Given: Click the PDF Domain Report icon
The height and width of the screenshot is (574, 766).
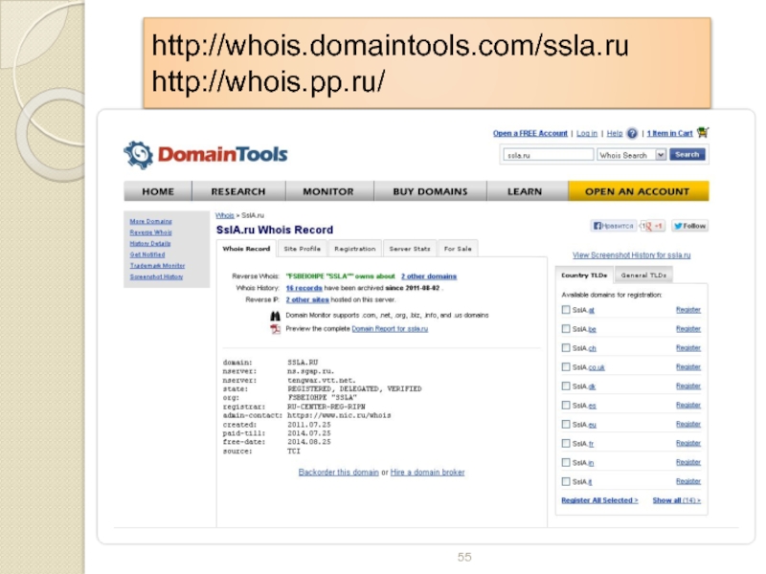Looking at the screenshot, I should 275,328.
